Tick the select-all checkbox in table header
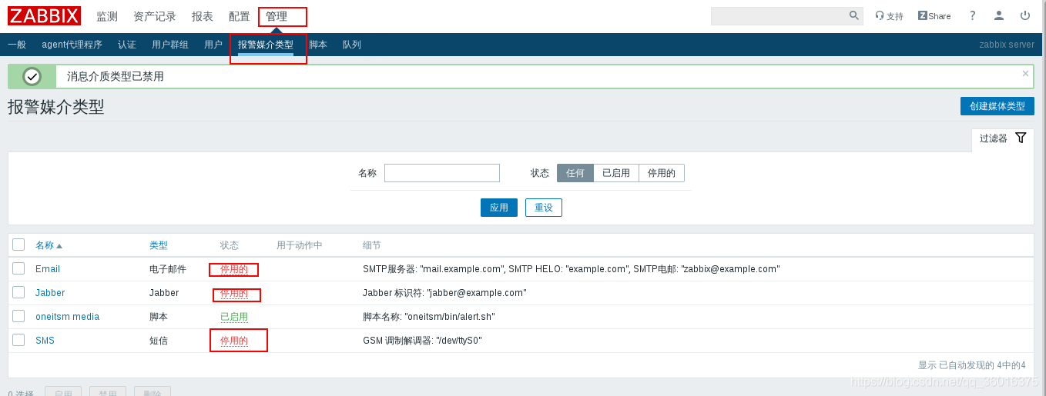Viewport: 1046px width, 396px height. [18, 245]
